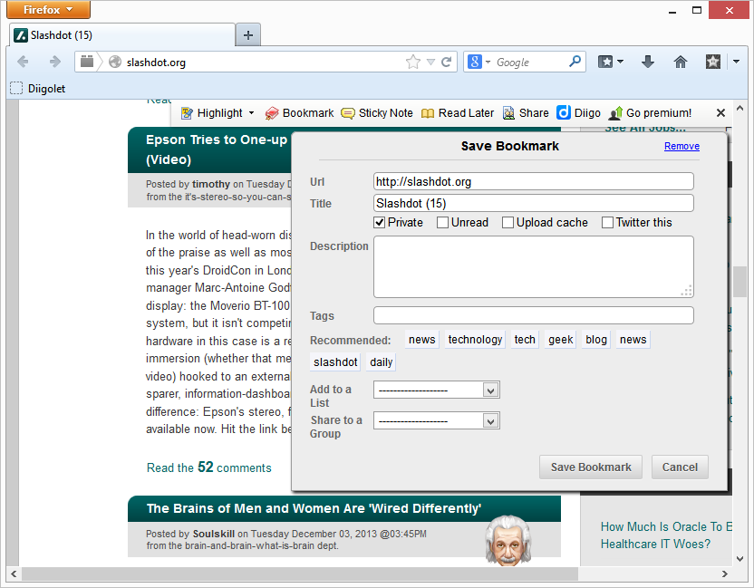Click the magnifier search icon
The width and height of the screenshot is (754, 588).
point(575,61)
